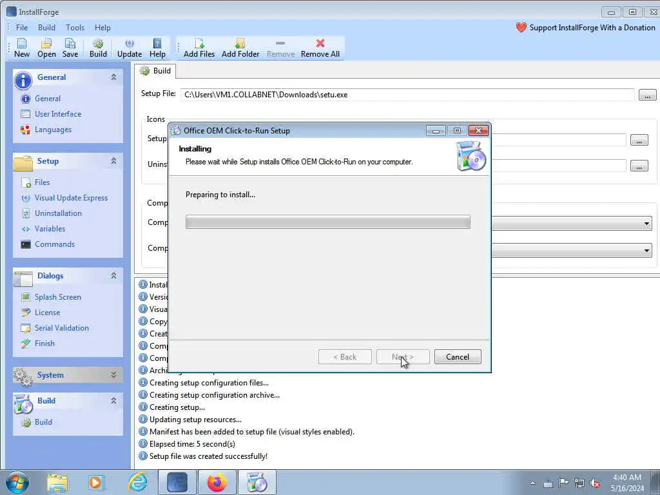
Task: Click the New toolbar icon
Action: pyautogui.click(x=22, y=48)
